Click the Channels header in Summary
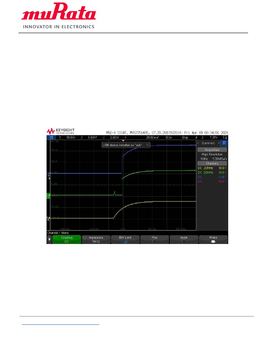The width and height of the screenshot is (267, 348). 212,163
